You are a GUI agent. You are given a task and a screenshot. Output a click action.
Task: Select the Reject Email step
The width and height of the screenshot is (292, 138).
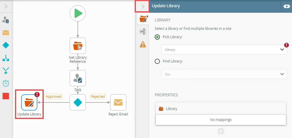click(x=118, y=102)
